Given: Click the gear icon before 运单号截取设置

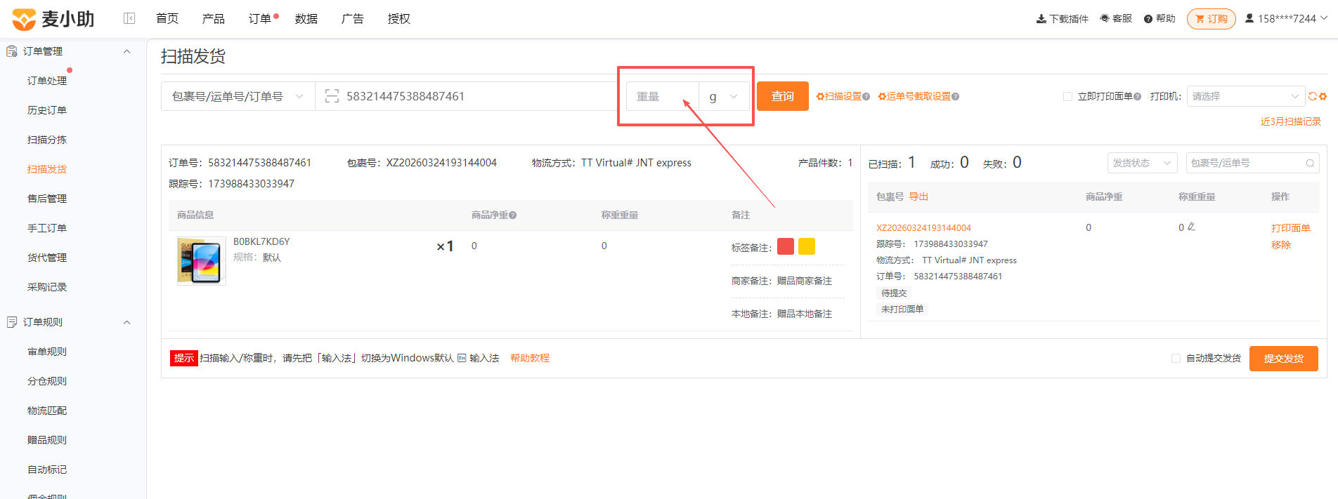Looking at the screenshot, I should tap(882, 96).
